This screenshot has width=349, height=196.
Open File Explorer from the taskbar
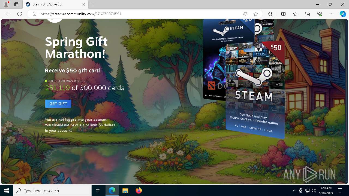pos(125,191)
